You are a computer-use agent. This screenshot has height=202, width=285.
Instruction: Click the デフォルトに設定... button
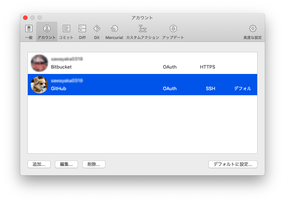tap(233, 164)
